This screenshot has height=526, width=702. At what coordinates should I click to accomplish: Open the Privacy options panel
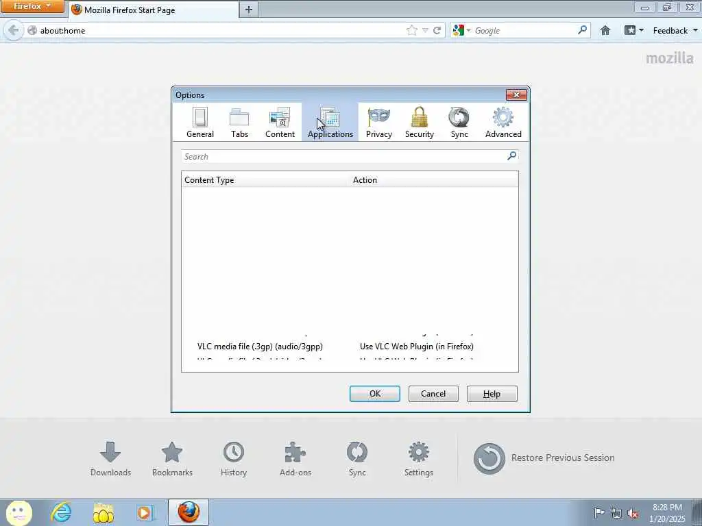378,122
